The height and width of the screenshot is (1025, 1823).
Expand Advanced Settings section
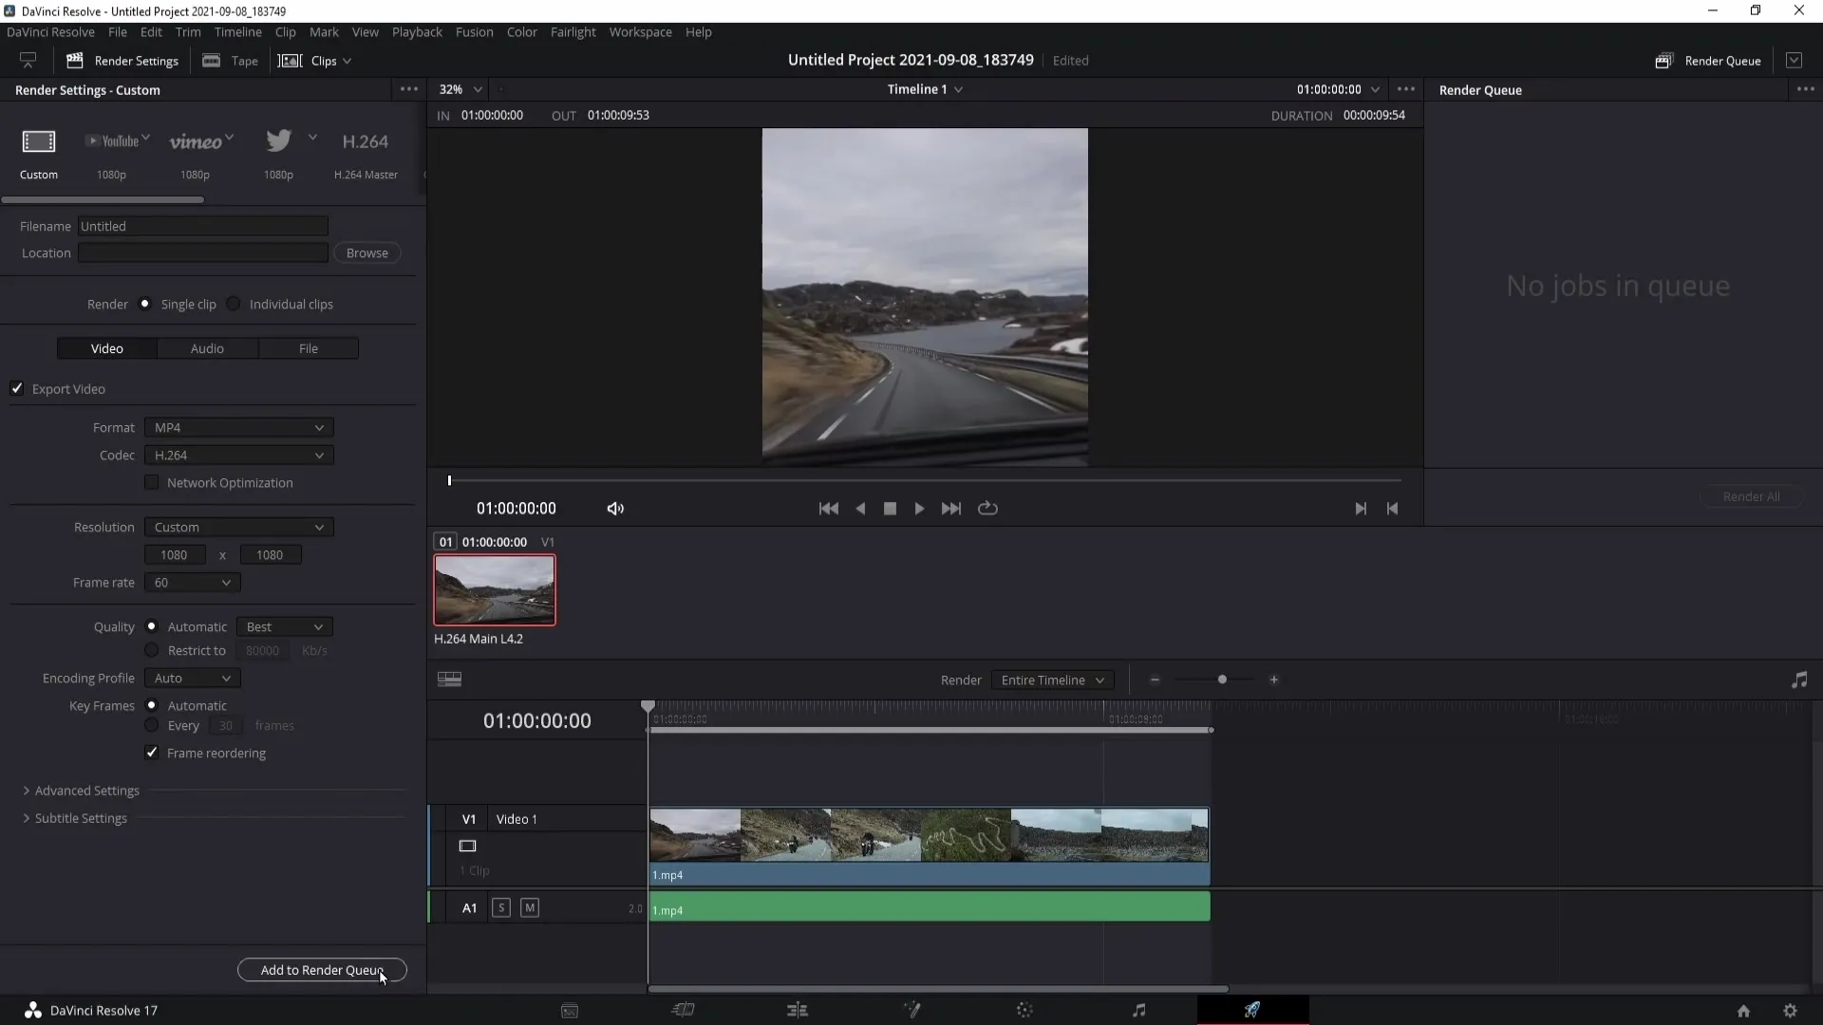(x=81, y=791)
